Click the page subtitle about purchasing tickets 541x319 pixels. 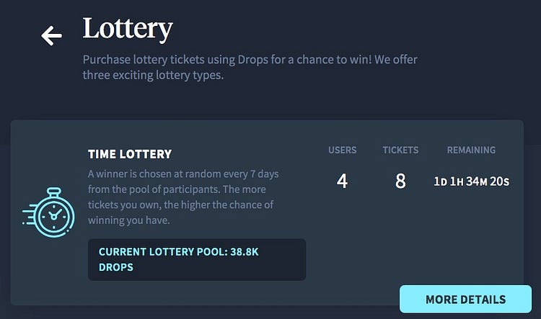[x=250, y=67]
